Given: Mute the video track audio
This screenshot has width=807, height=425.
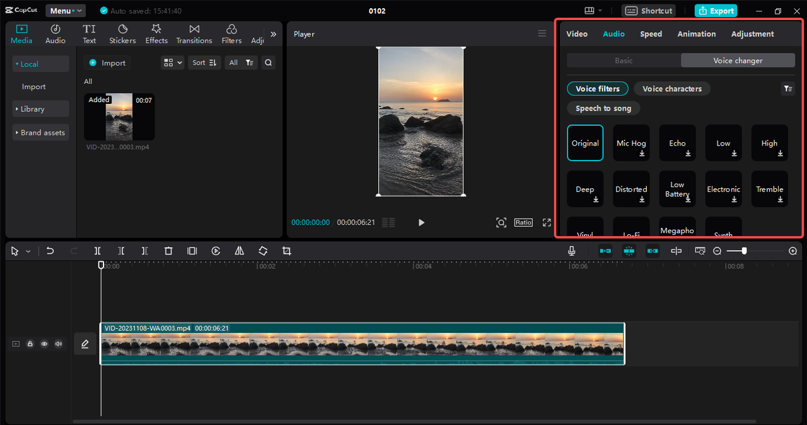Looking at the screenshot, I should [x=59, y=344].
